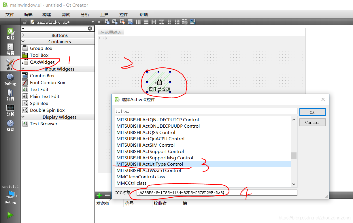Image resolution: width=353 pixels, height=223 pixels.
Task: Click Adjust Size toolbar icon
Action: [192, 22]
